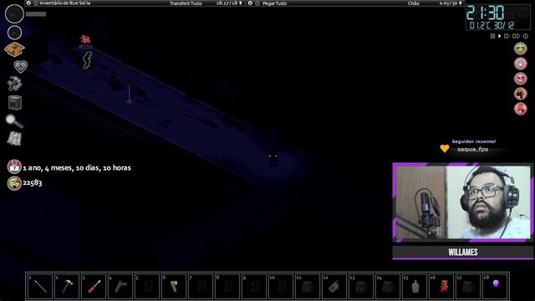
Task: Select empty hotbar slot 8
Action: (x=227, y=286)
